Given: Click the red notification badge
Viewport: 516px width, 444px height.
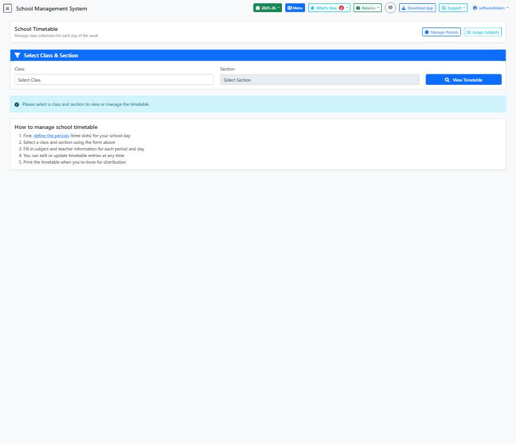Looking at the screenshot, I should (x=341, y=8).
